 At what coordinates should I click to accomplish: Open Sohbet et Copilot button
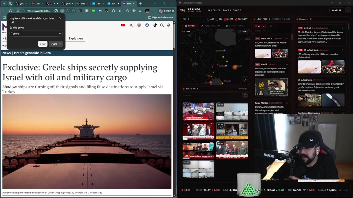coord(167,11)
